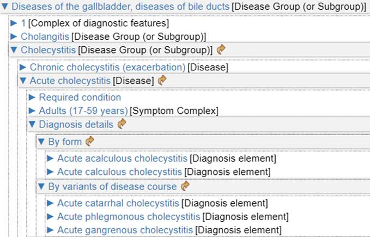The height and width of the screenshot is (237, 370).
Task: Collapse the Cholecystitis group triangle
Action: 15,50
